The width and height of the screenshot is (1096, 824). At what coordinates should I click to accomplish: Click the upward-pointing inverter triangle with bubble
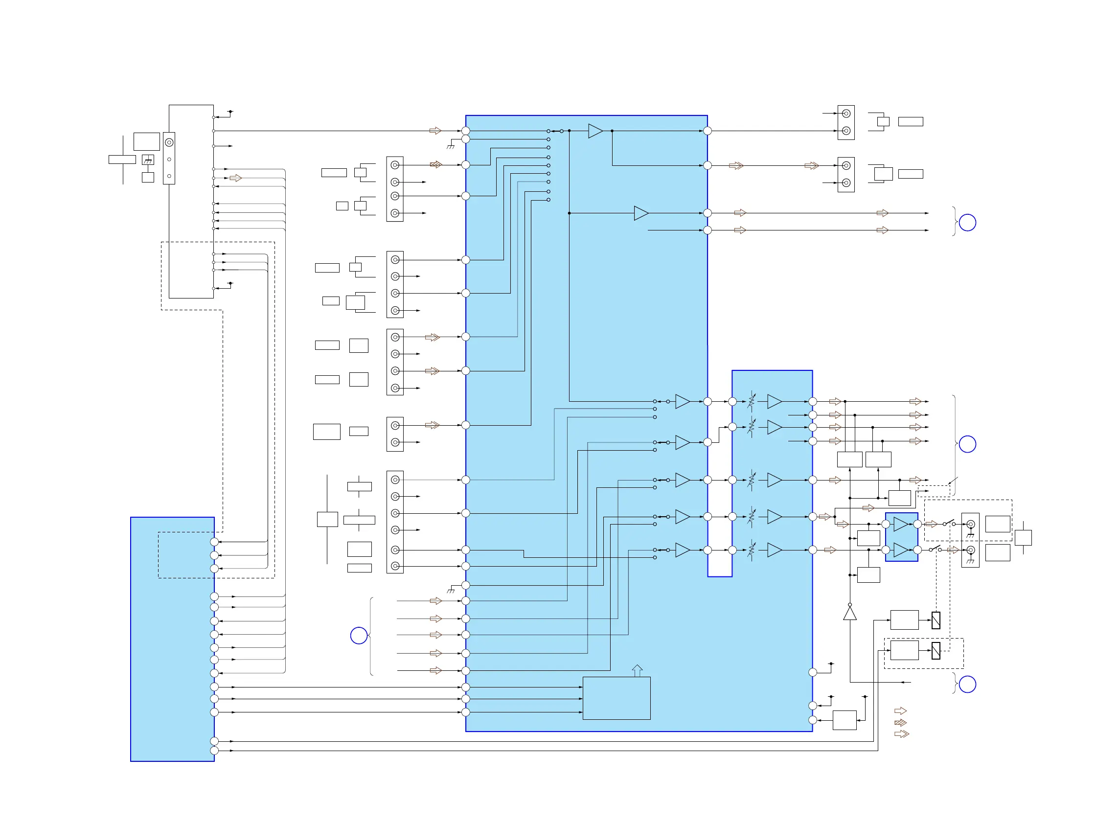pyautogui.click(x=850, y=612)
